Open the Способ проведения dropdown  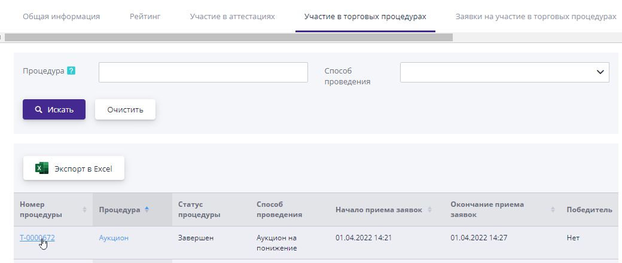pos(504,72)
